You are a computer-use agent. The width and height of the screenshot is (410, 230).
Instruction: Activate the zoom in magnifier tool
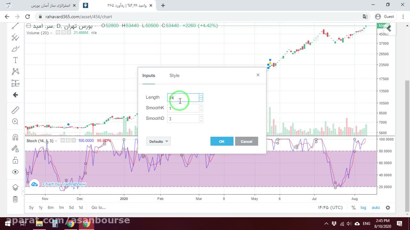tap(15, 121)
